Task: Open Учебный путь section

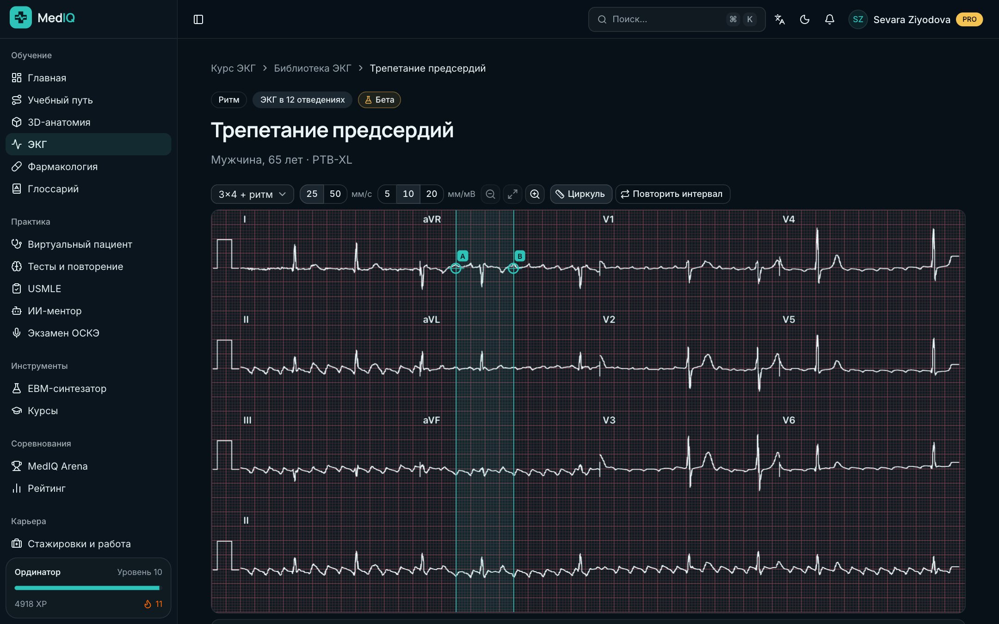Action: 88,100
